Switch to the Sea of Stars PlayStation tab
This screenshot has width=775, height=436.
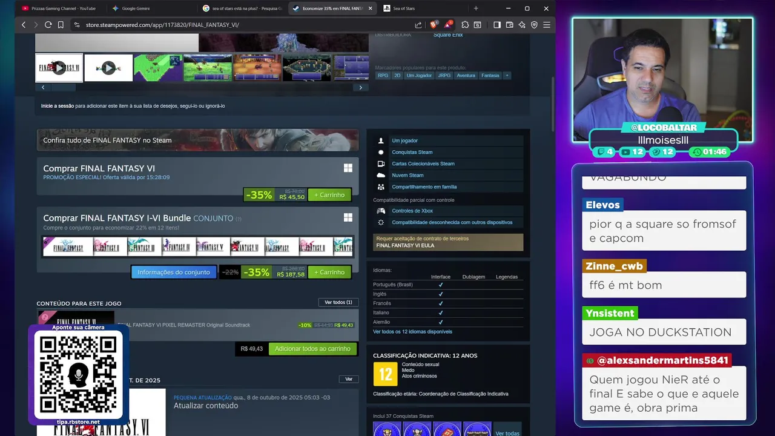click(424, 8)
